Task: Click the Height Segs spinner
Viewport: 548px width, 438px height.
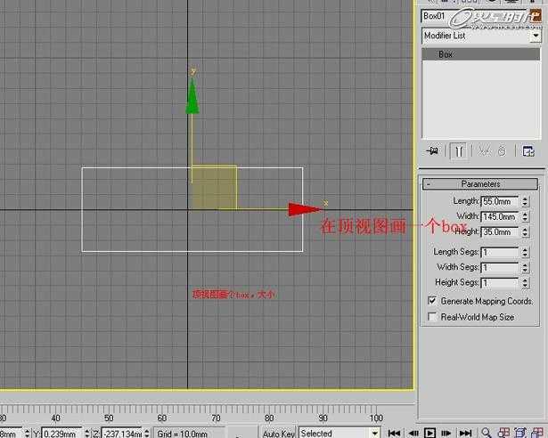Action: 525,283
